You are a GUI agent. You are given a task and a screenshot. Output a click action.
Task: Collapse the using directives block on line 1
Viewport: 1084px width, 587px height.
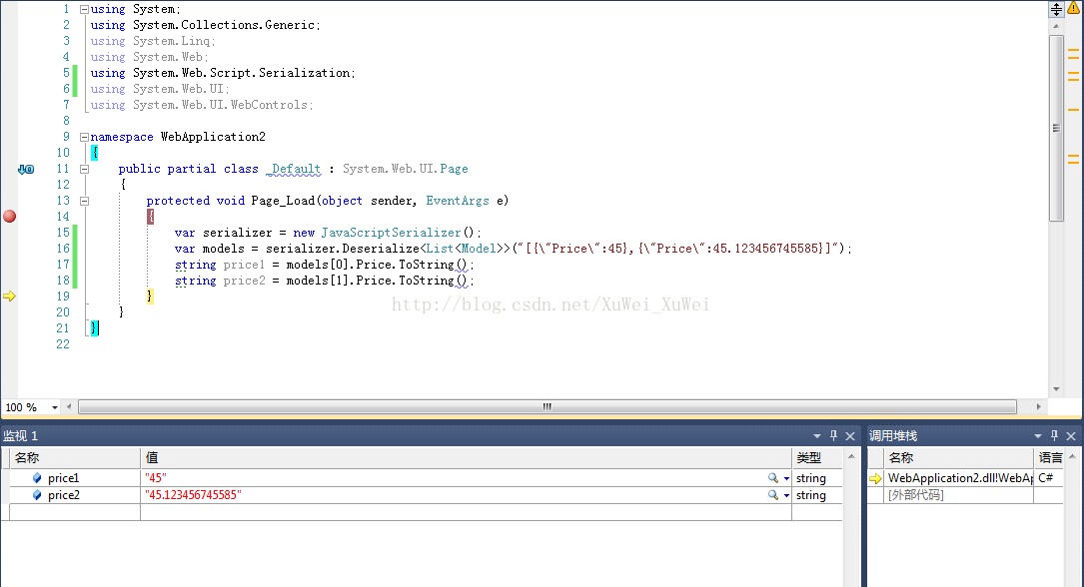84,10
